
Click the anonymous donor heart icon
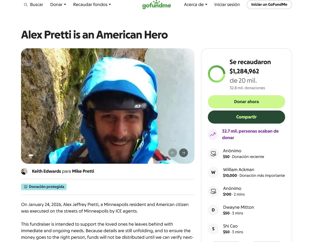pos(213,154)
